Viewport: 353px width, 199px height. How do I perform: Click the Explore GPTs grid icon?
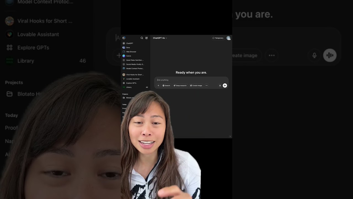click(x=124, y=83)
